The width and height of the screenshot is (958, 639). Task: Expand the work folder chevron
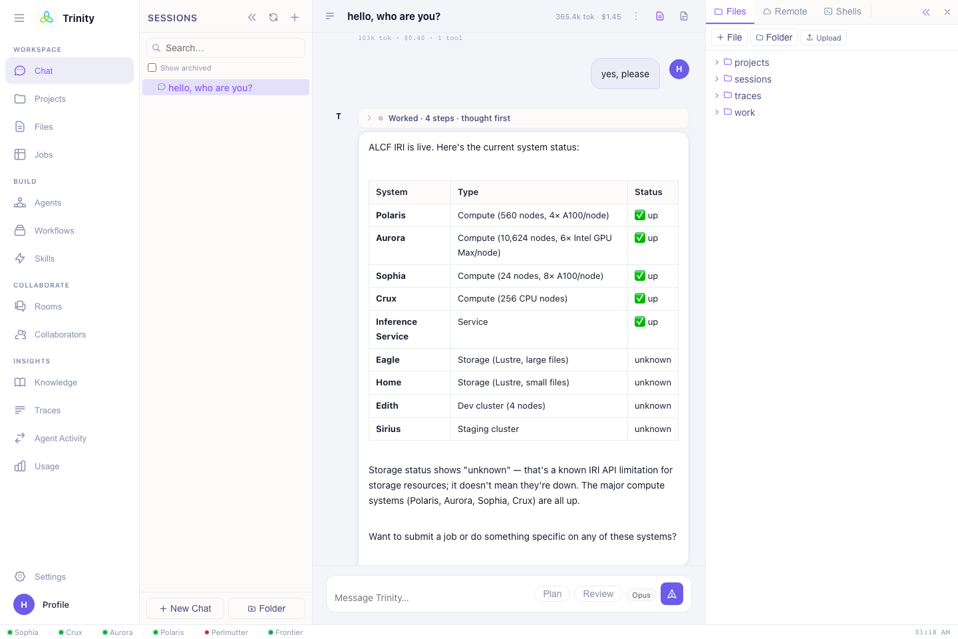(x=717, y=112)
